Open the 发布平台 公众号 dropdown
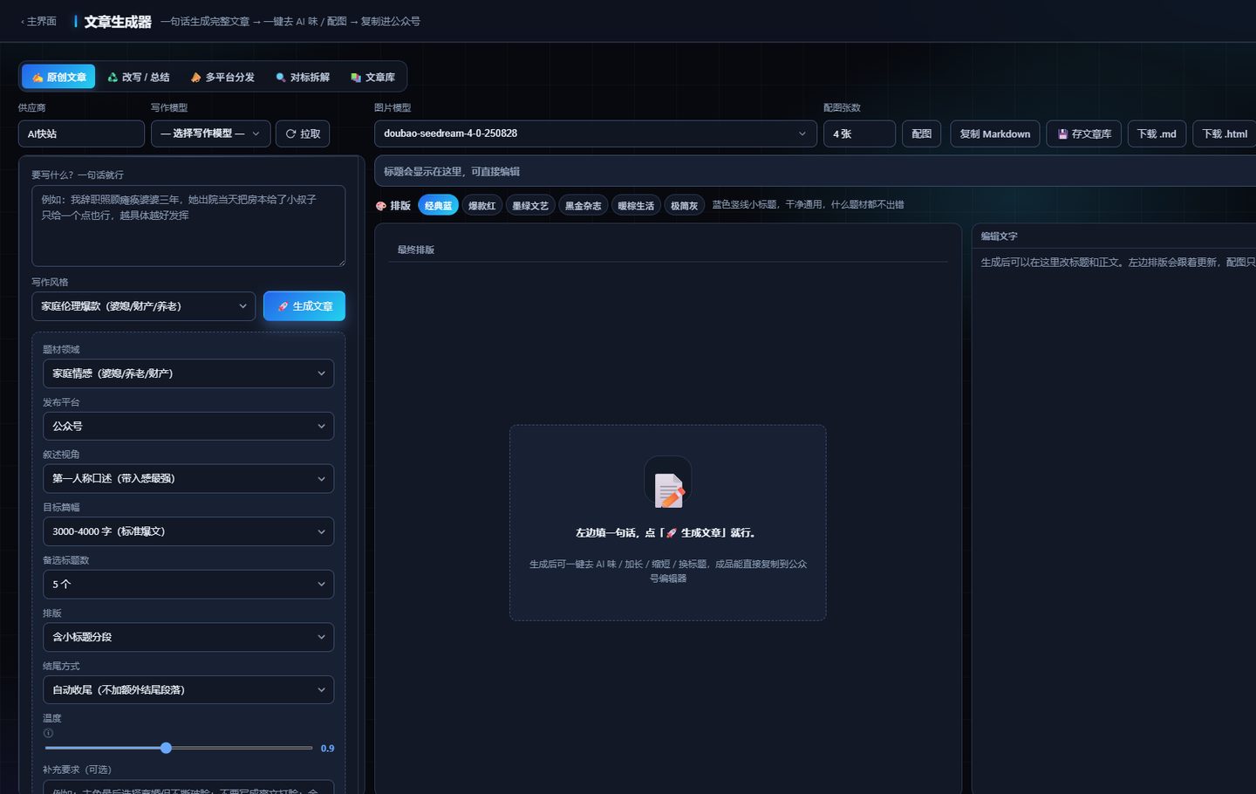 (x=188, y=426)
